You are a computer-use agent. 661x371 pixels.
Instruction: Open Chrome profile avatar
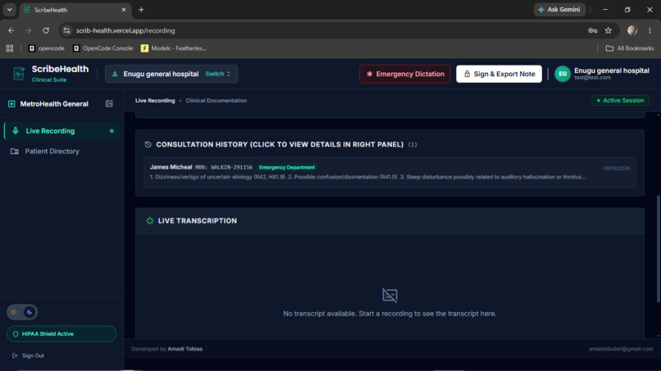click(x=632, y=30)
